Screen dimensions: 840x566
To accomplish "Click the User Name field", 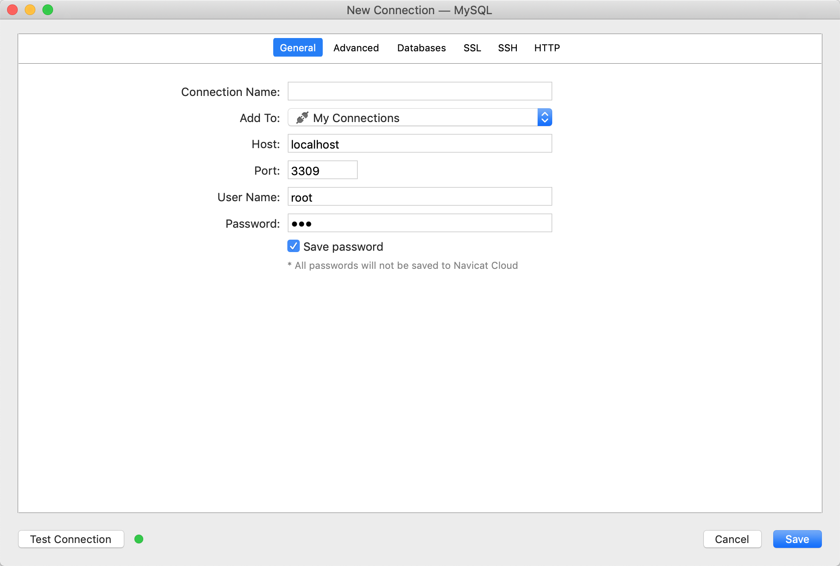I will click(420, 197).
